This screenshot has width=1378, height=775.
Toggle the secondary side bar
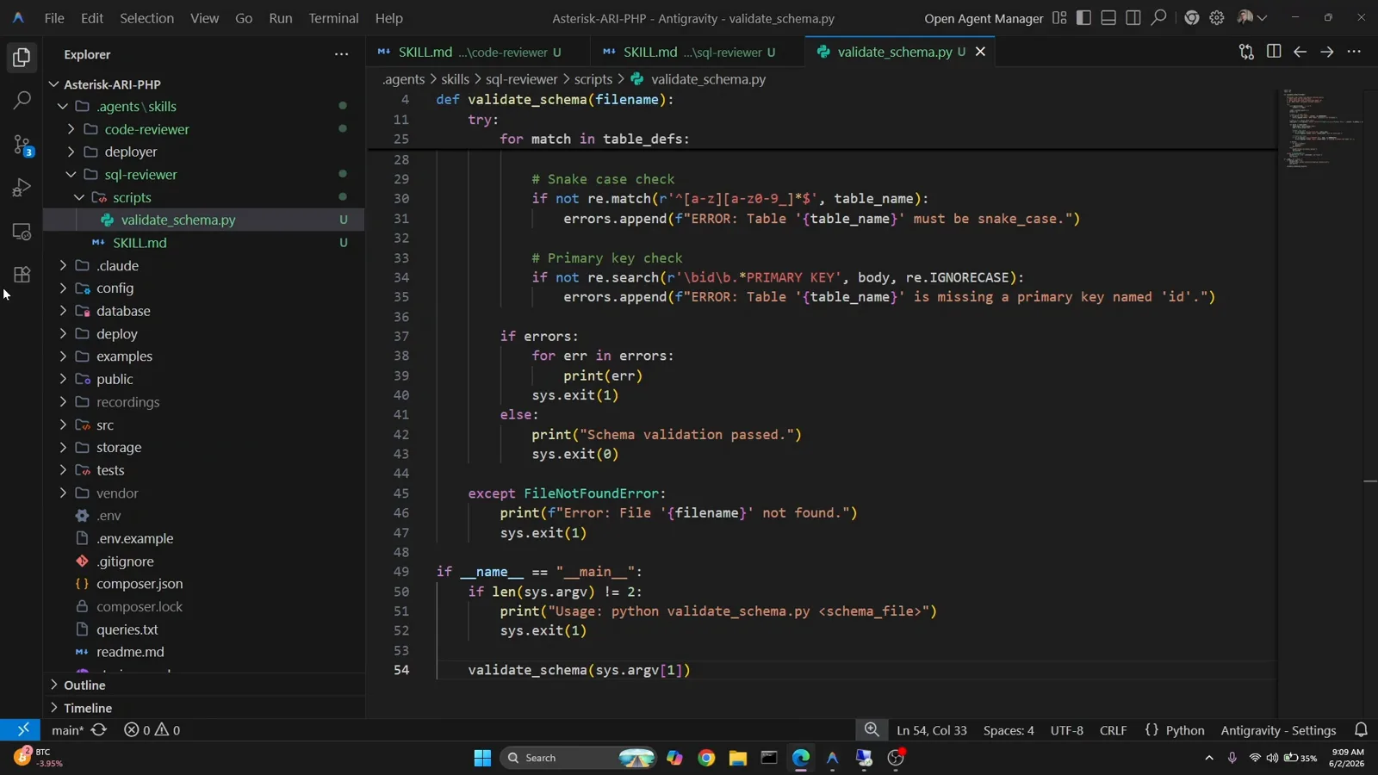coord(1133,18)
